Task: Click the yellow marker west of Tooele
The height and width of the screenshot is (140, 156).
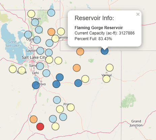Action: pos(13,69)
